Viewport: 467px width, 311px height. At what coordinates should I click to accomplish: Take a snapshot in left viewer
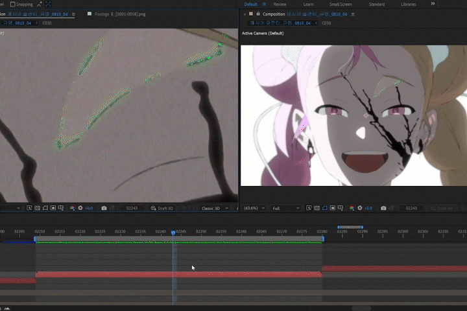(x=104, y=208)
